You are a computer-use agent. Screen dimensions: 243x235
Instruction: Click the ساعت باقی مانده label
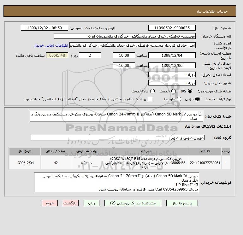point(30,56)
